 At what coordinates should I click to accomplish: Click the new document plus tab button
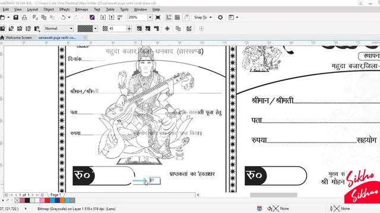pos(85,37)
